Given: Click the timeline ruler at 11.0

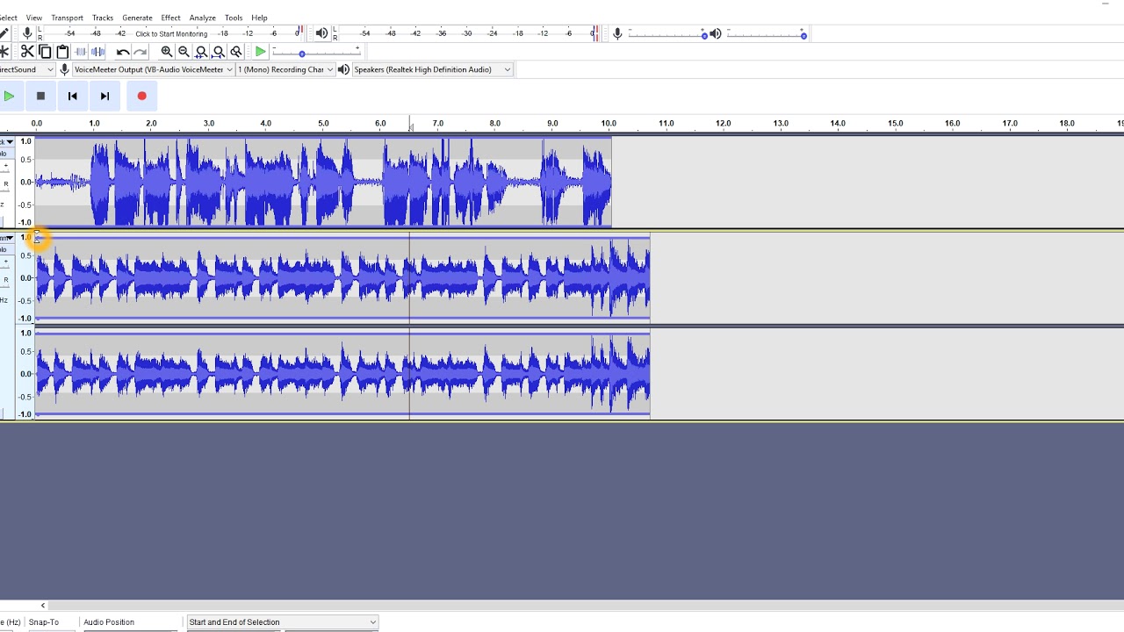Looking at the screenshot, I should [x=666, y=124].
